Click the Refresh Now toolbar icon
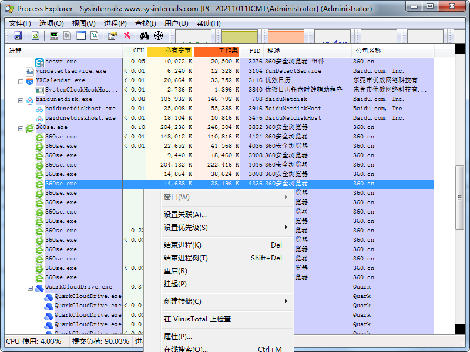 point(35,36)
